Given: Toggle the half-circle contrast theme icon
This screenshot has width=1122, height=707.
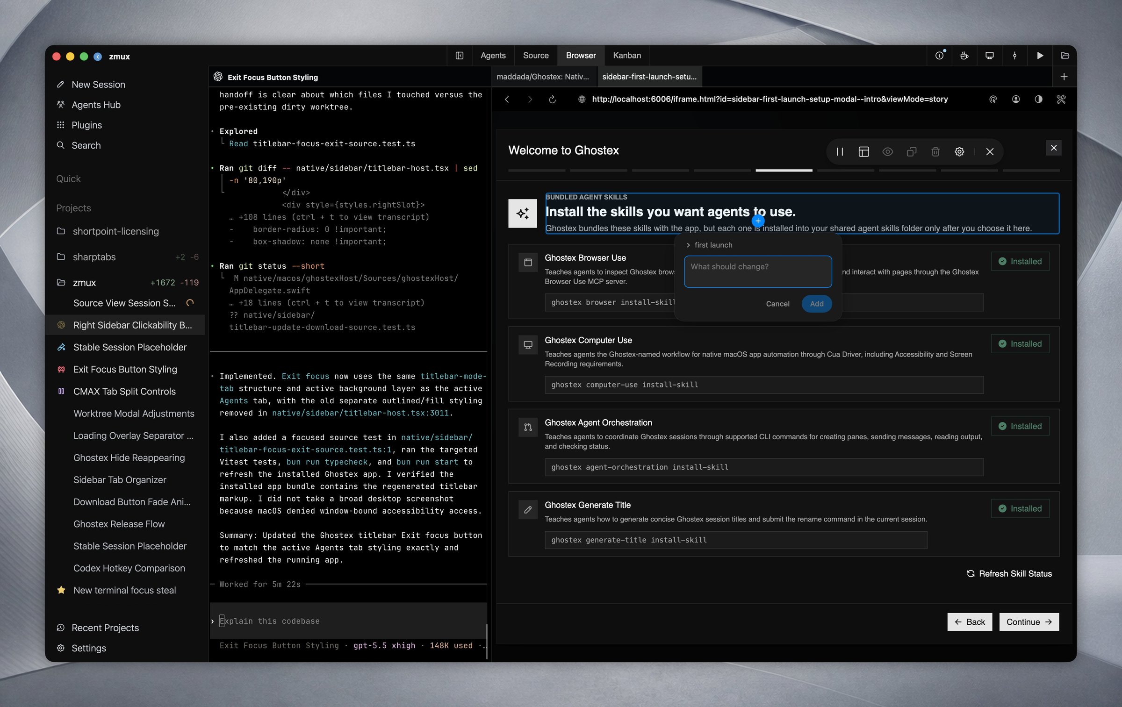Looking at the screenshot, I should [x=1038, y=99].
